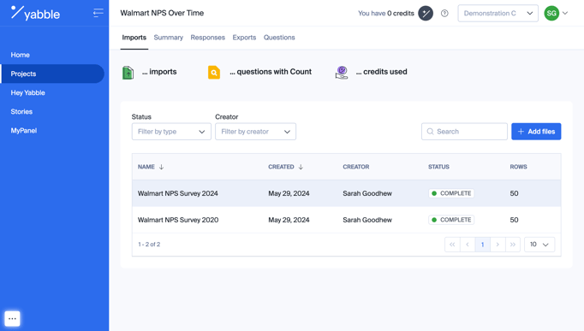Viewport: 584px width, 331px height.
Task: Open Walmart NPS Survey 2024 row
Action: 347,193
